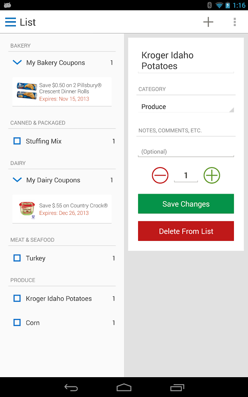Open Country Crock coupon card
The width and height of the screenshot is (248, 397).
[x=62, y=209]
